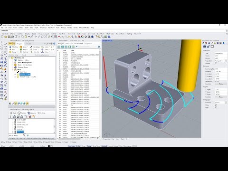Click the info icon in Machining Browser header

[54, 44]
